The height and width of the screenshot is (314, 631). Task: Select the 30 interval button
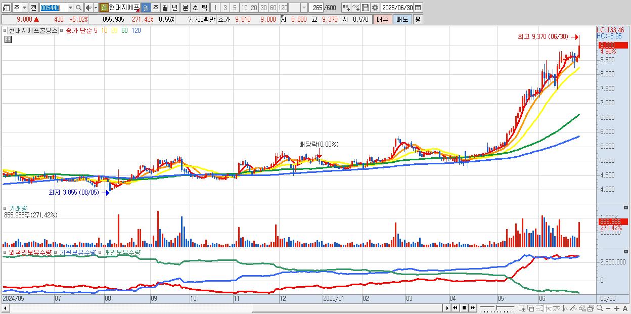[x=263, y=8]
